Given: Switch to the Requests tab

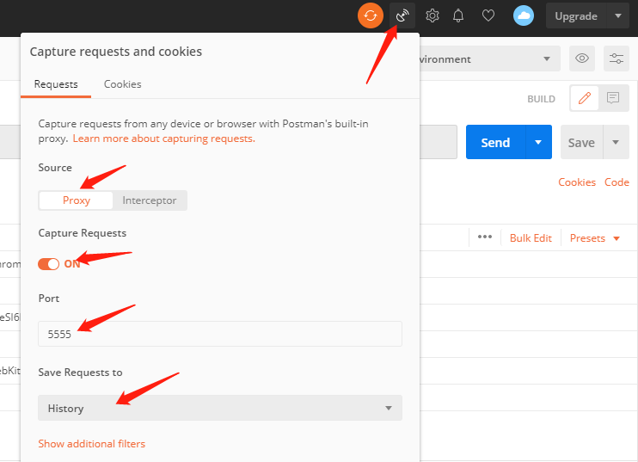Looking at the screenshot, I should (x=56, y=84).
